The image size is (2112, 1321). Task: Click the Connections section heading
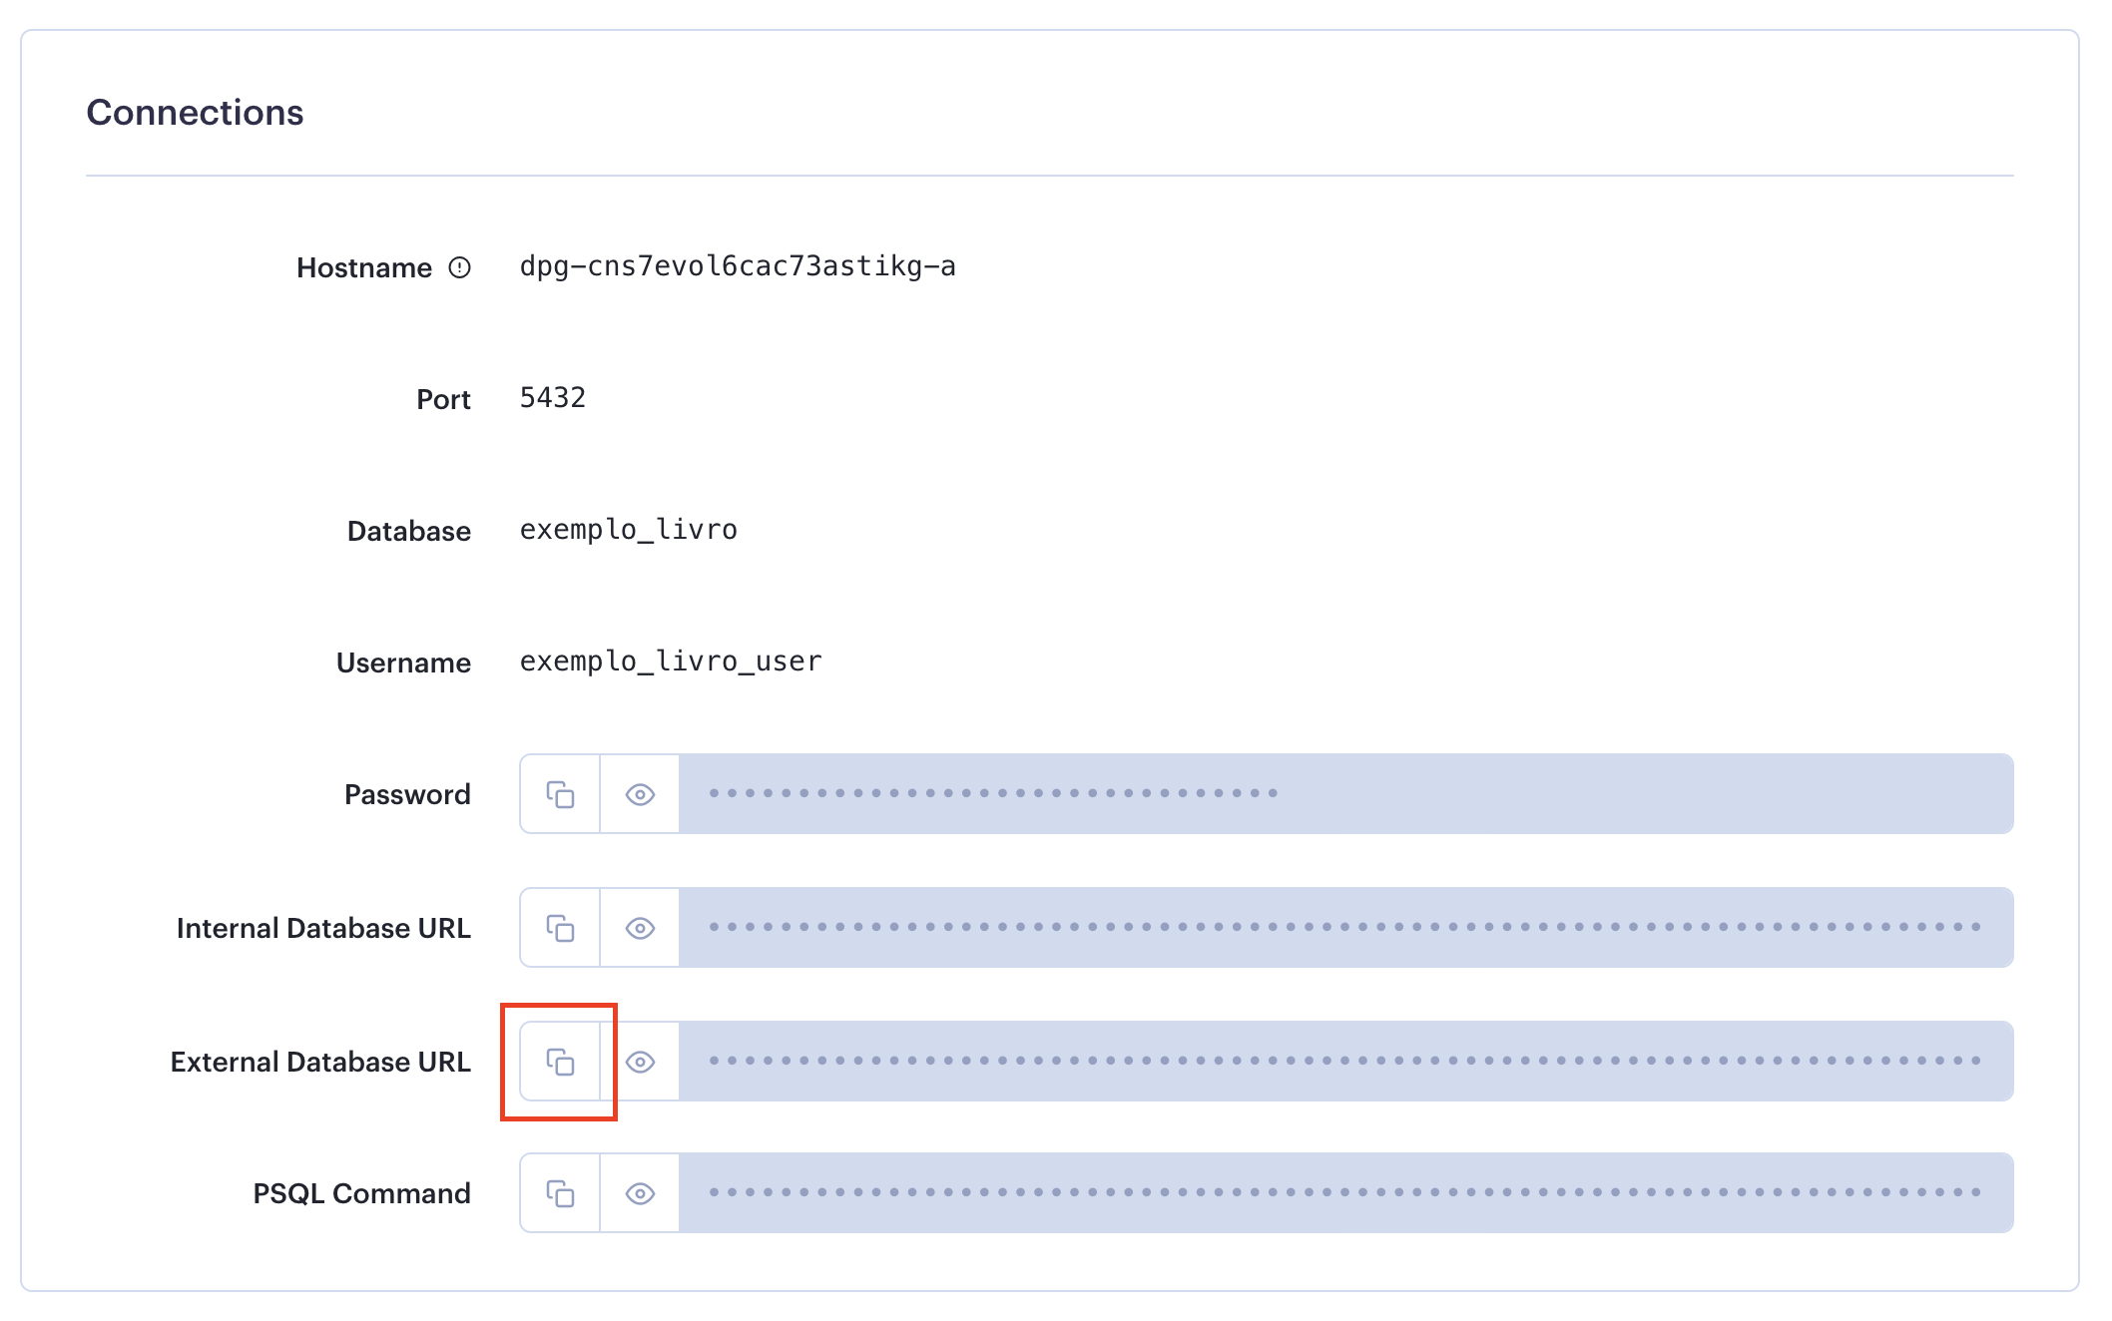pos(195,113)
